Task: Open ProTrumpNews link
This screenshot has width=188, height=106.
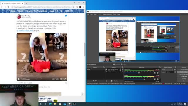Action: pyautogui.click(x=41, y=11)
